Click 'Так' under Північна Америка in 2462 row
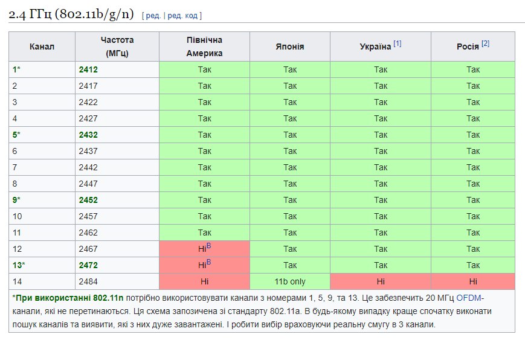Screen dimensions: 525x340 pyautogui.click(x=204, y=233)
